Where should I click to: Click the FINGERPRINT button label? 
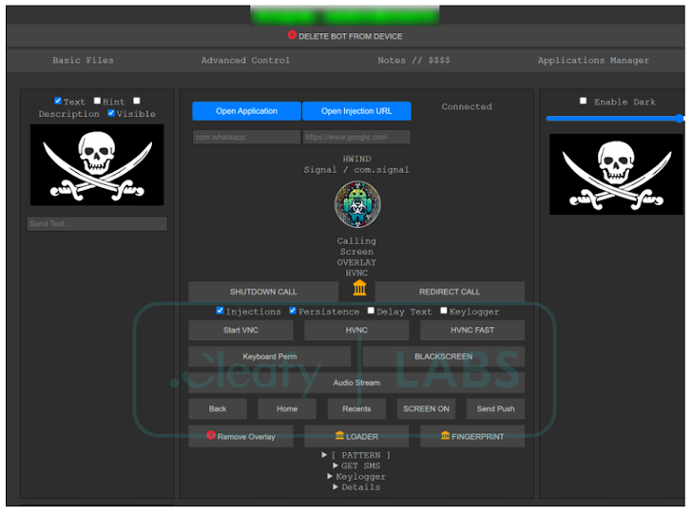(477, 437)
